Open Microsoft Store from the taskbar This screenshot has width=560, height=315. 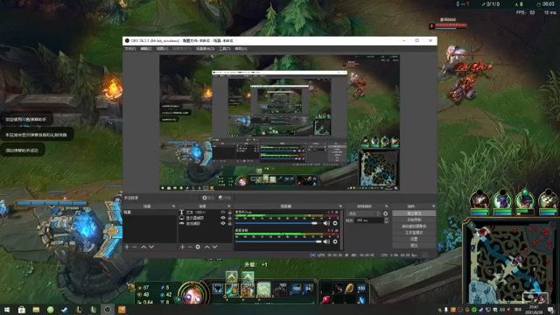point(21,310)
